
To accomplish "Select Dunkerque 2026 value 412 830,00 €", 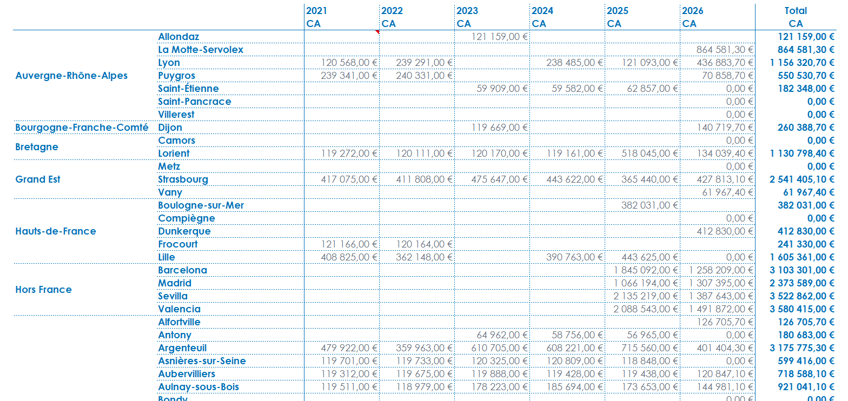I will [x=725, y=231].
